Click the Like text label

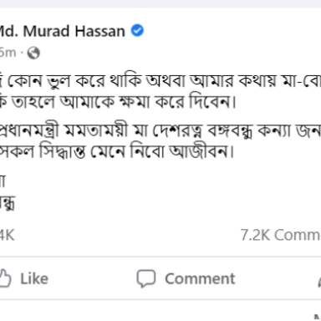34,278
